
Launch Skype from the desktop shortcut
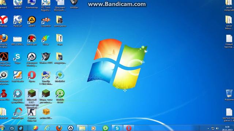tap(18, 58)
